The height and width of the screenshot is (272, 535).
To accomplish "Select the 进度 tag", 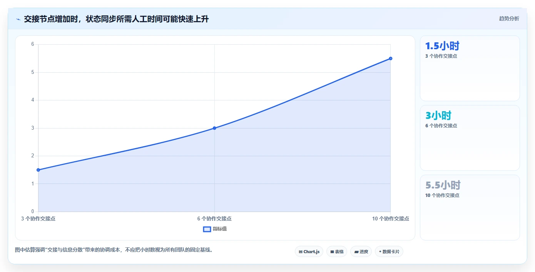I will 361,252.
